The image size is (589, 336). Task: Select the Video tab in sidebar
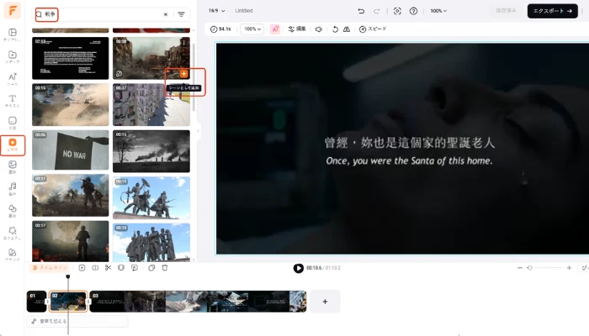[13, 145]
